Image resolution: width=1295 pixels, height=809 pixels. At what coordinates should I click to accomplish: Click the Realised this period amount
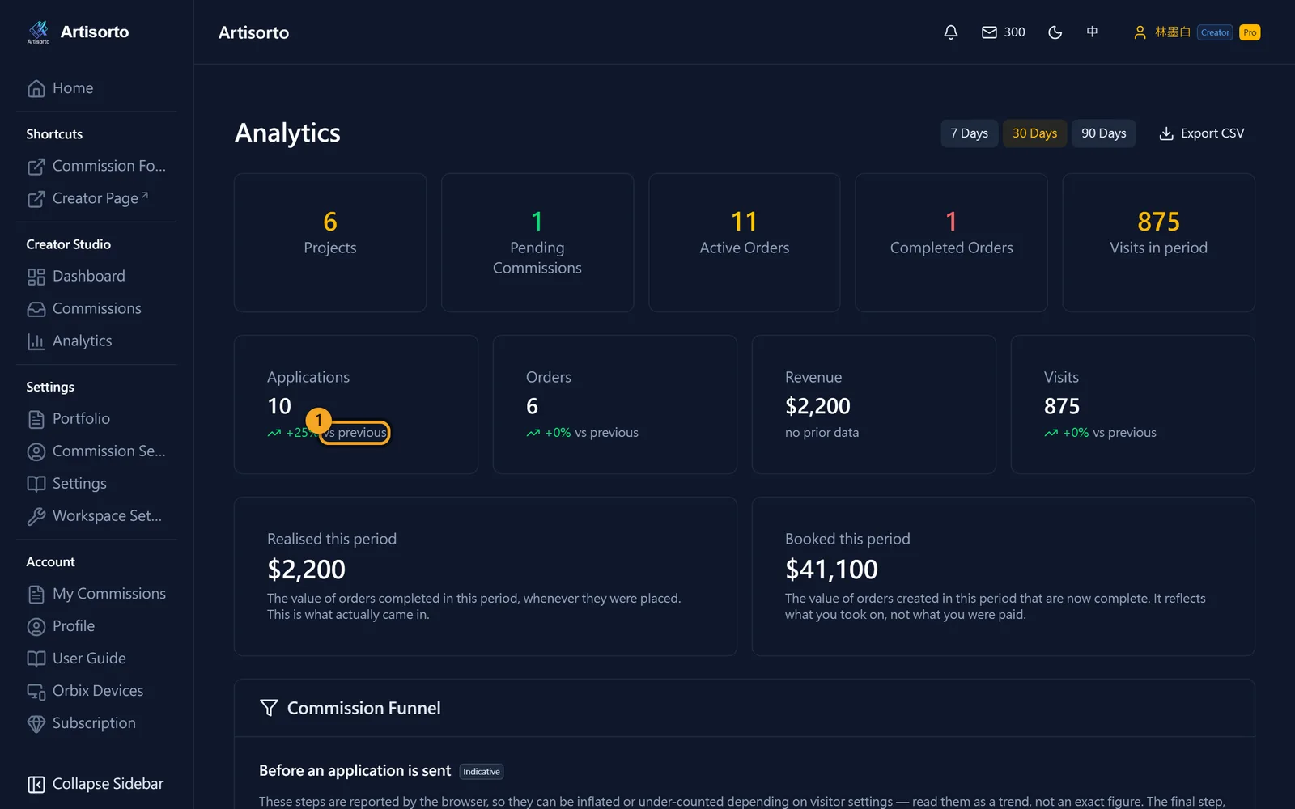pos(306,570)
